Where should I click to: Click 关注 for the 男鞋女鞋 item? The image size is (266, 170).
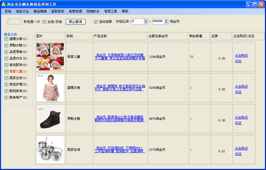(238, 123)
